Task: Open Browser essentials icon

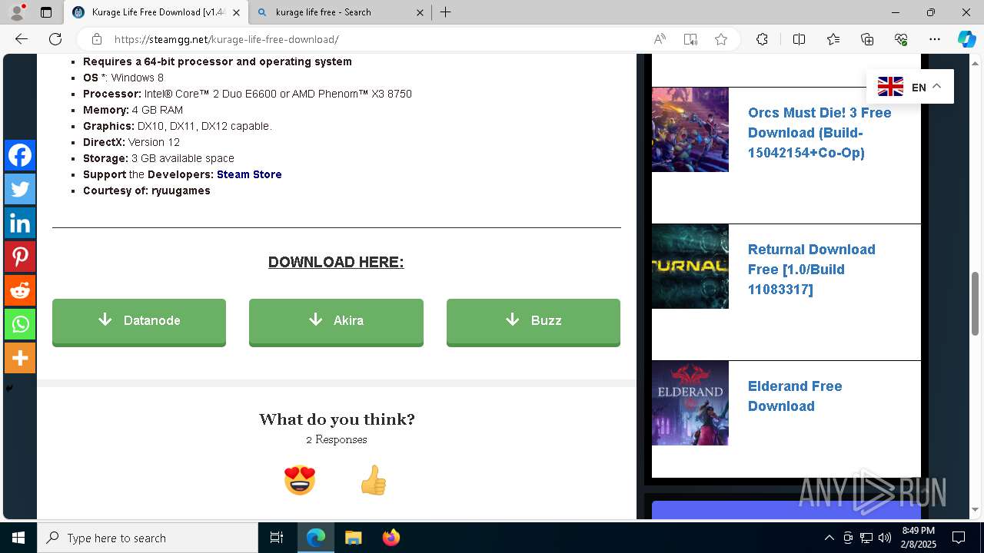Action: tap(901, 39)
